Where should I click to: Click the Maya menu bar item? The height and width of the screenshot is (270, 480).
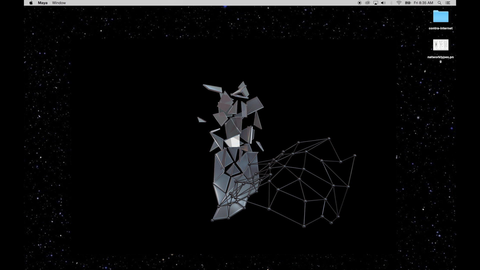coord(42,3)
